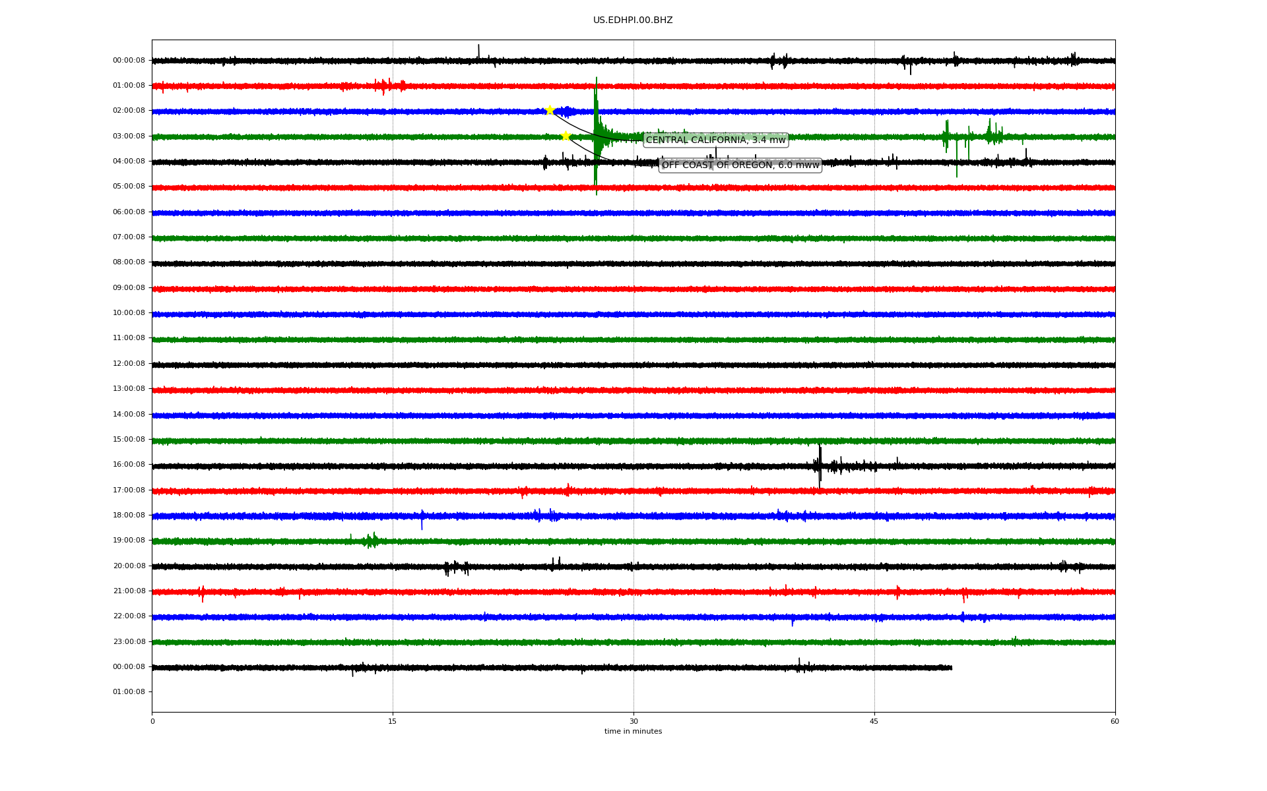Click the 60 tick on x-axis
This screenshot has width=1267, height=791.
click(1115, 721)
